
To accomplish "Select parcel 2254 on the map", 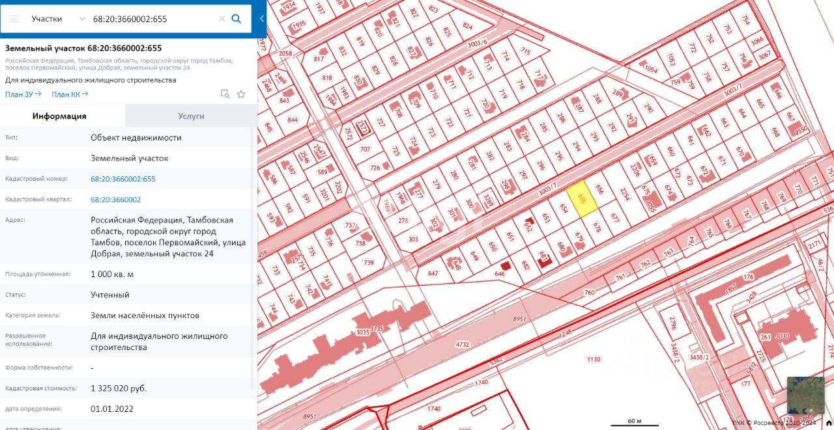I will (624, 193).
